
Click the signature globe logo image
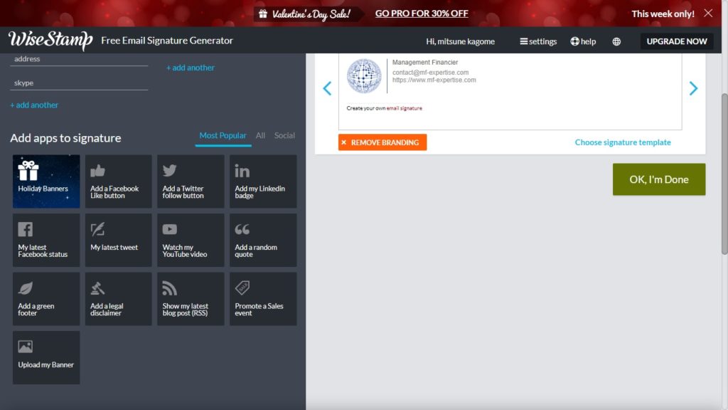point(365,75)
